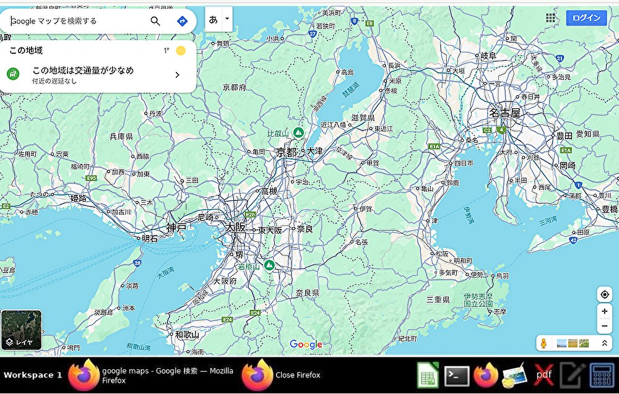
Task: Click the あ input mode button
Action: [214, 19]
